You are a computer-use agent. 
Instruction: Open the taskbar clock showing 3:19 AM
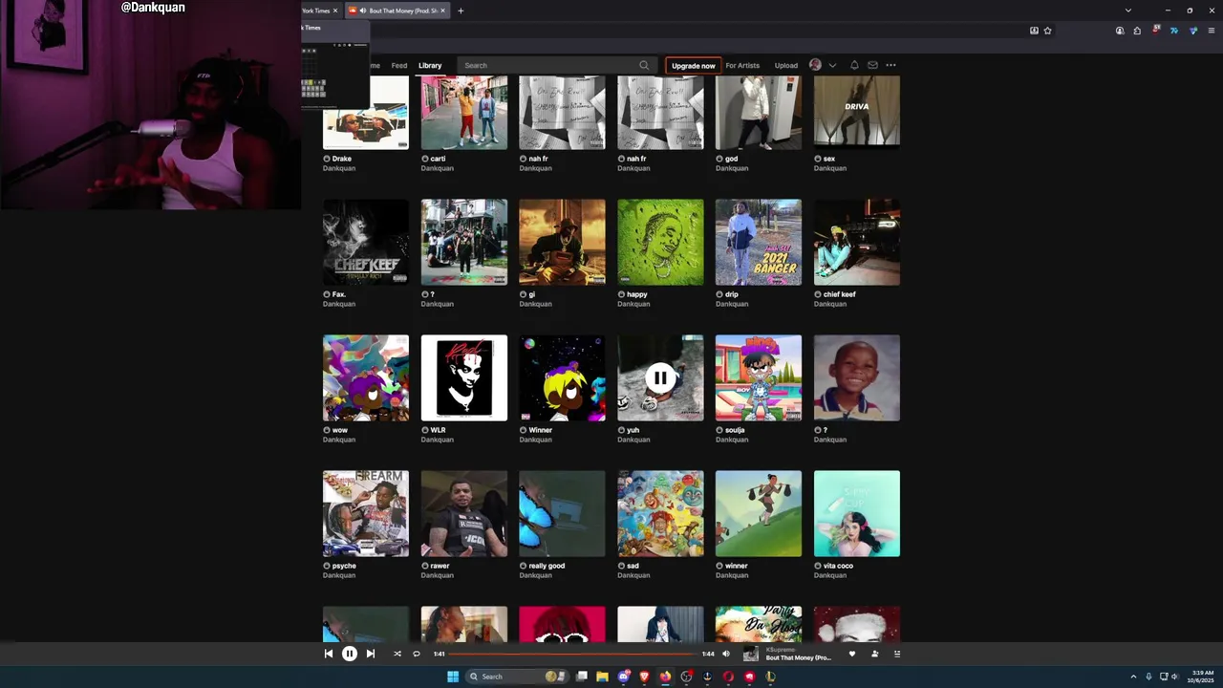coord(1202,677)
